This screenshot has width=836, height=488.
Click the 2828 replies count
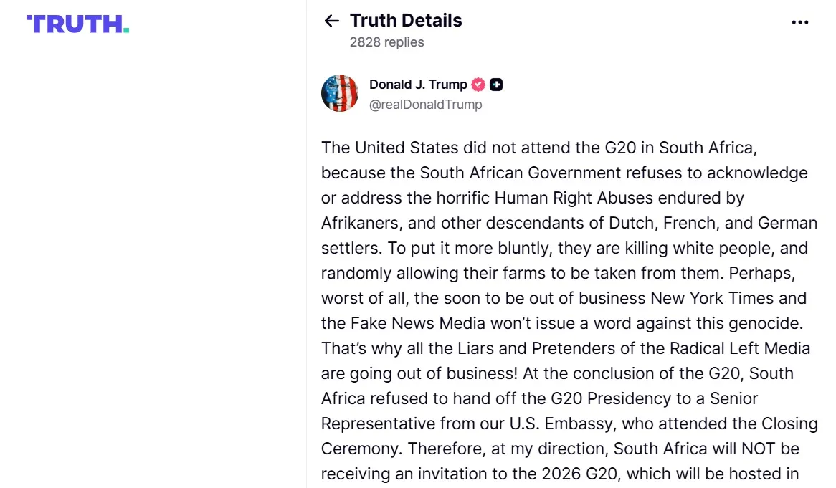coord(386,42)
